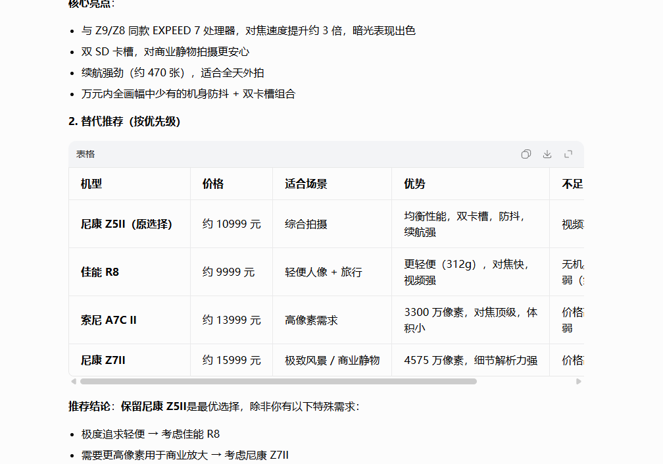Image resolution: width=663 pixels, height=464 pixels.
Task: Click the 表格 label in table header
Action: tap(86, 154)
